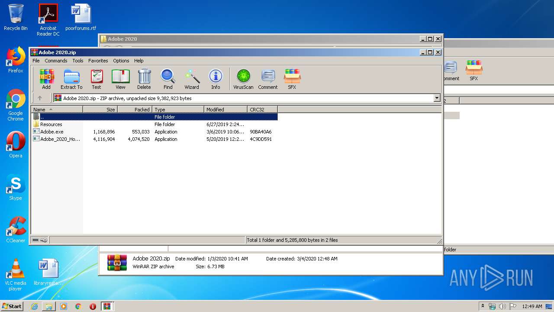Screen dimensions: 554x312
Task: Sort by CRC32 column header
Action: pos(262,110)
